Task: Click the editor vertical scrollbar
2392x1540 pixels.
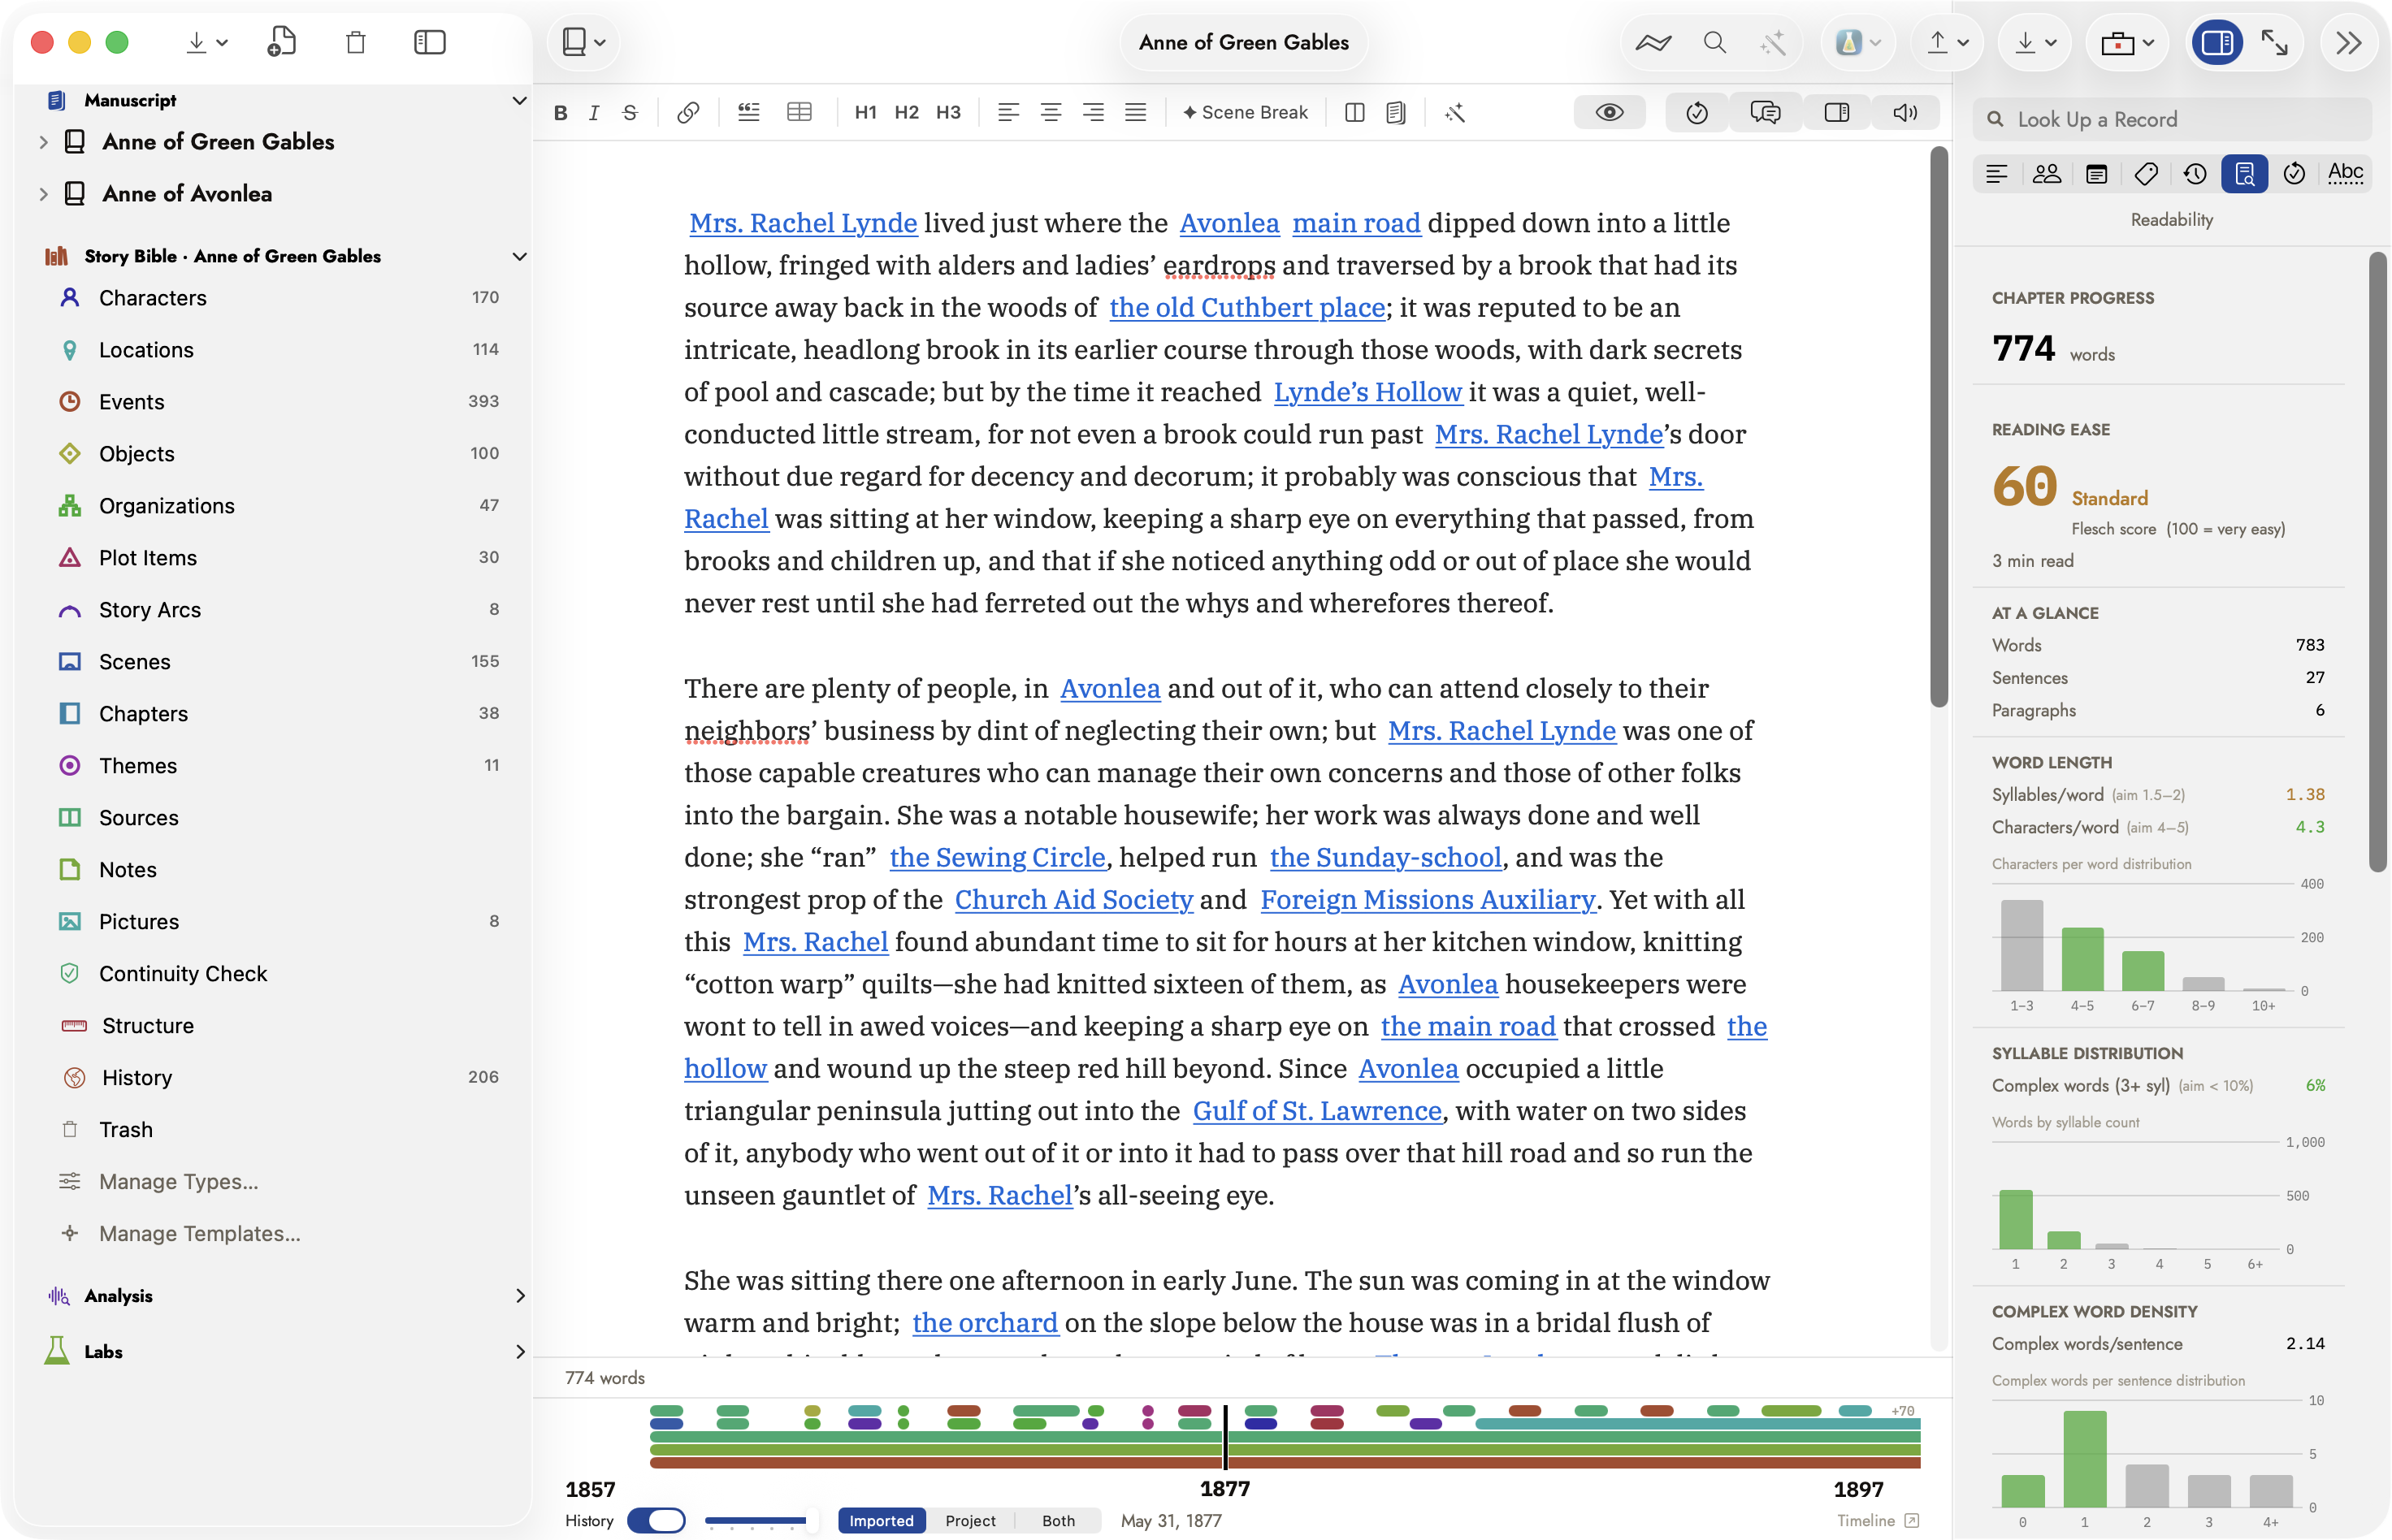Action: coord(1938,426)
